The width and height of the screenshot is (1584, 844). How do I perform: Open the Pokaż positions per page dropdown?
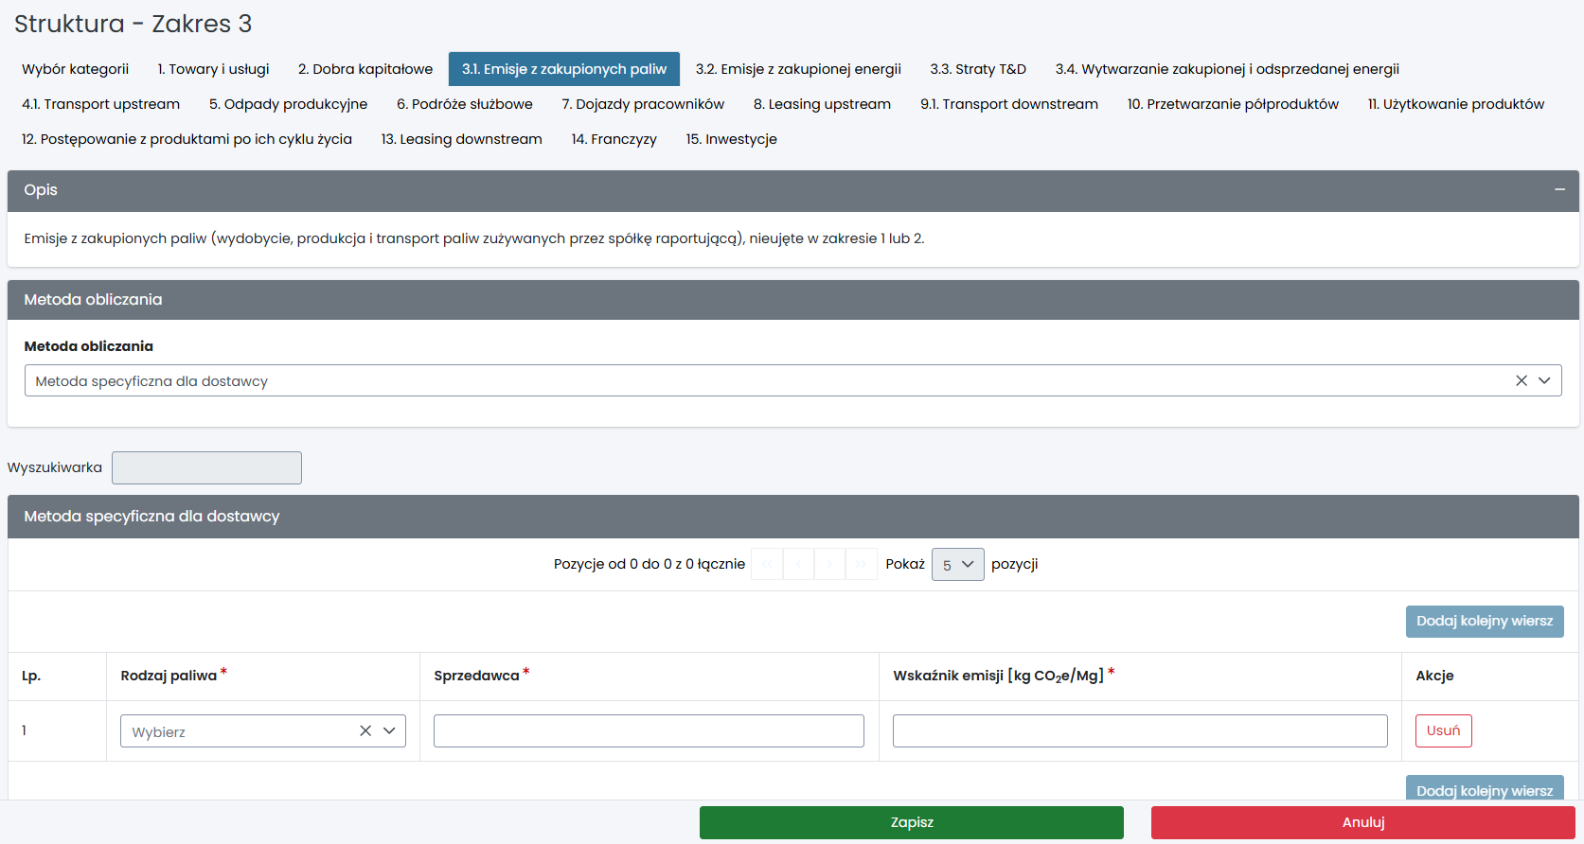pyautogui.click(x=957, y=565)
